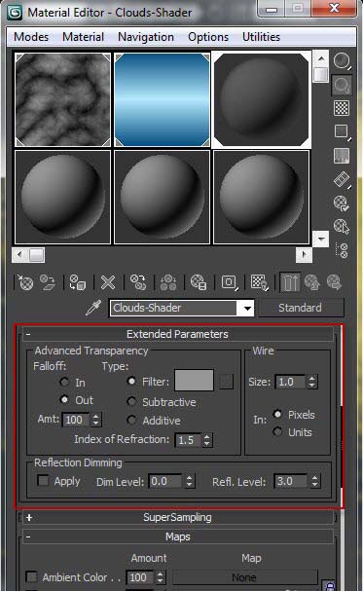This screenshot has width=363, height=591.
Task: Click the Make Material Copy icon
Action: click(x=138, y=282)
